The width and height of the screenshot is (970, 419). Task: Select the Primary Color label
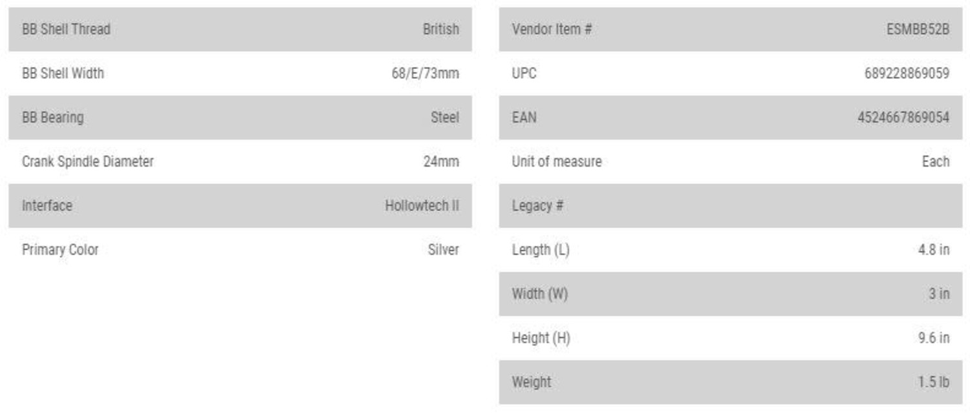[x=60, y=250]
